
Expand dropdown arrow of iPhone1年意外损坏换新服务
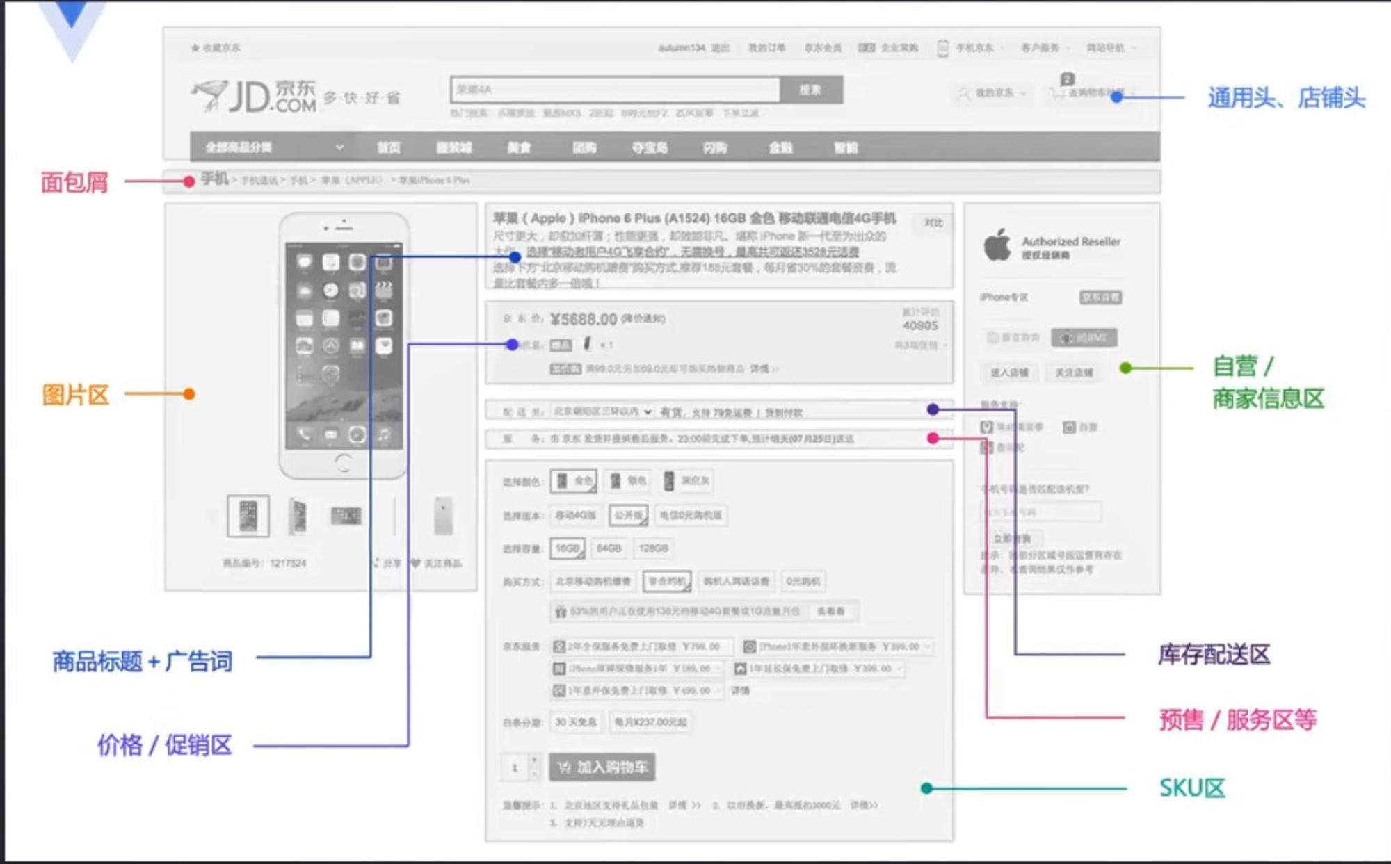[928, 646]
